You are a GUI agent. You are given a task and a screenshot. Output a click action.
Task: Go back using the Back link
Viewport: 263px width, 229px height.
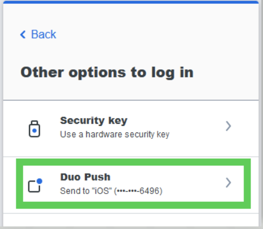pyautogui.click(x=38, y=34)
